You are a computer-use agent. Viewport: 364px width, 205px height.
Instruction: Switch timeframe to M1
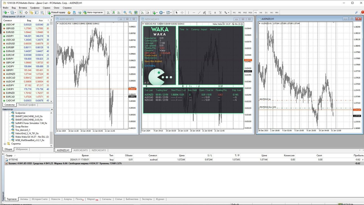(234, 12)
